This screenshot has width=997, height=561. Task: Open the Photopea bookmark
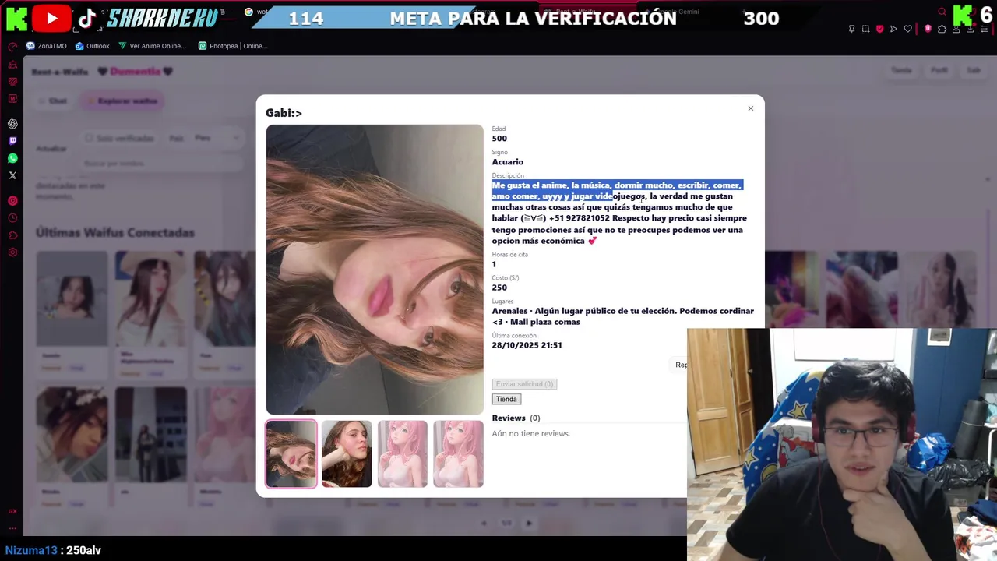tap(233, 46)
